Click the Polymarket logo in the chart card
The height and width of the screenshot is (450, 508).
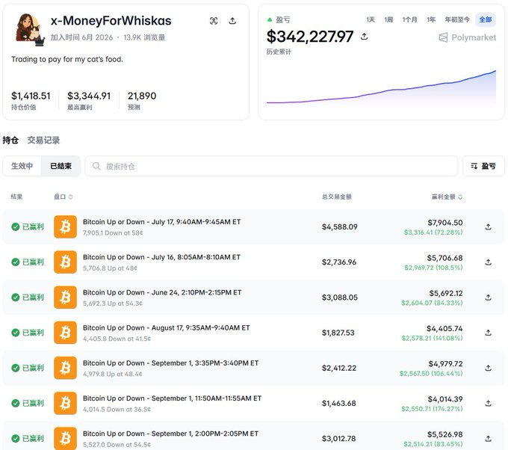(467, 37)
